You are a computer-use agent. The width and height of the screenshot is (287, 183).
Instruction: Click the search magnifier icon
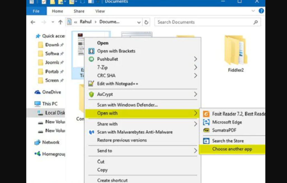(256, 22)
